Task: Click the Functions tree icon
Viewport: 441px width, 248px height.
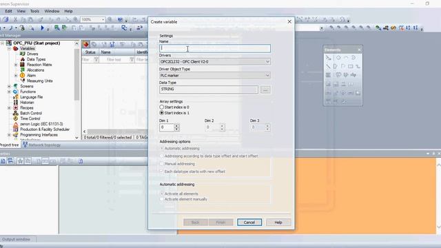Action: coord(16,92)
